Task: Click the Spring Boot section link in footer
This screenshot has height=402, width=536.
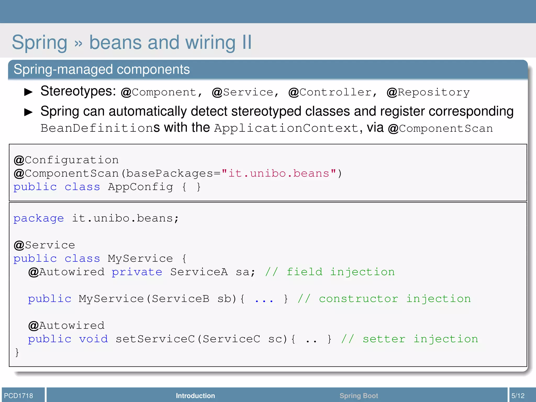Action: click(359, 395)
